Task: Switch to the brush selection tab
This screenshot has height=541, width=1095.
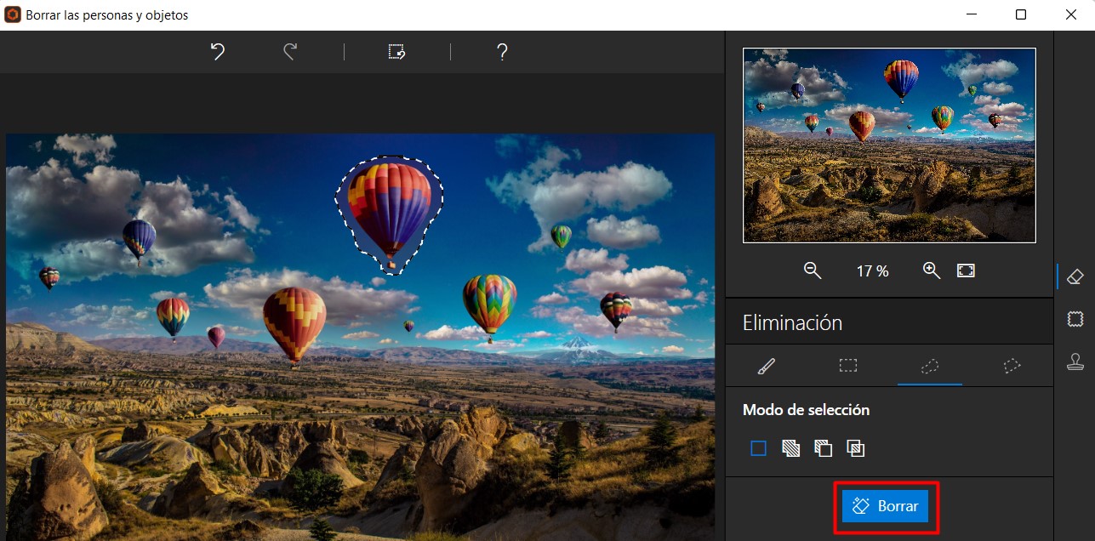Action: 767,366
